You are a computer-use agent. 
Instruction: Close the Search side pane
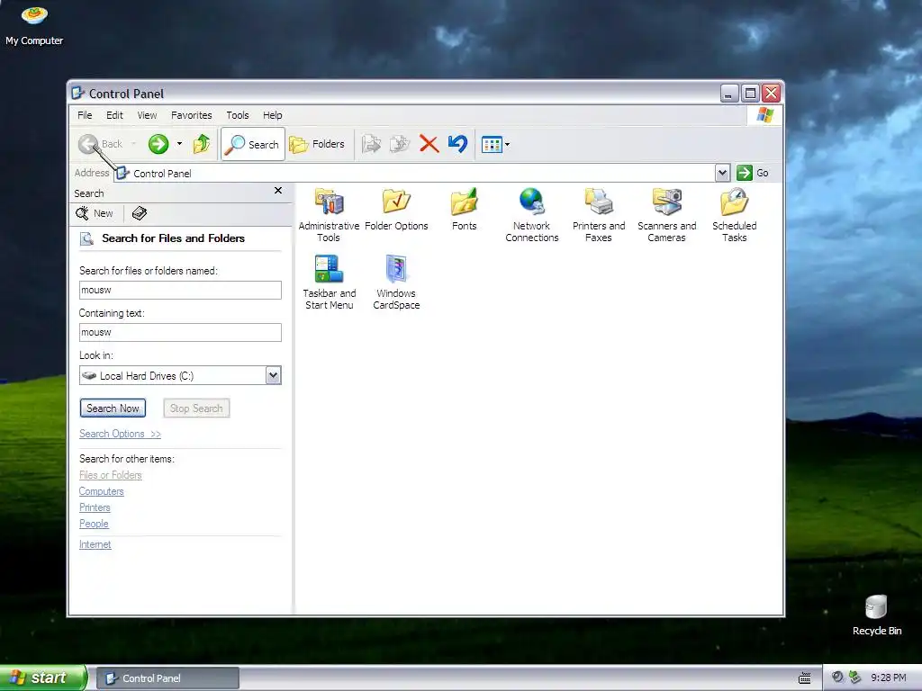click(278, 191)
